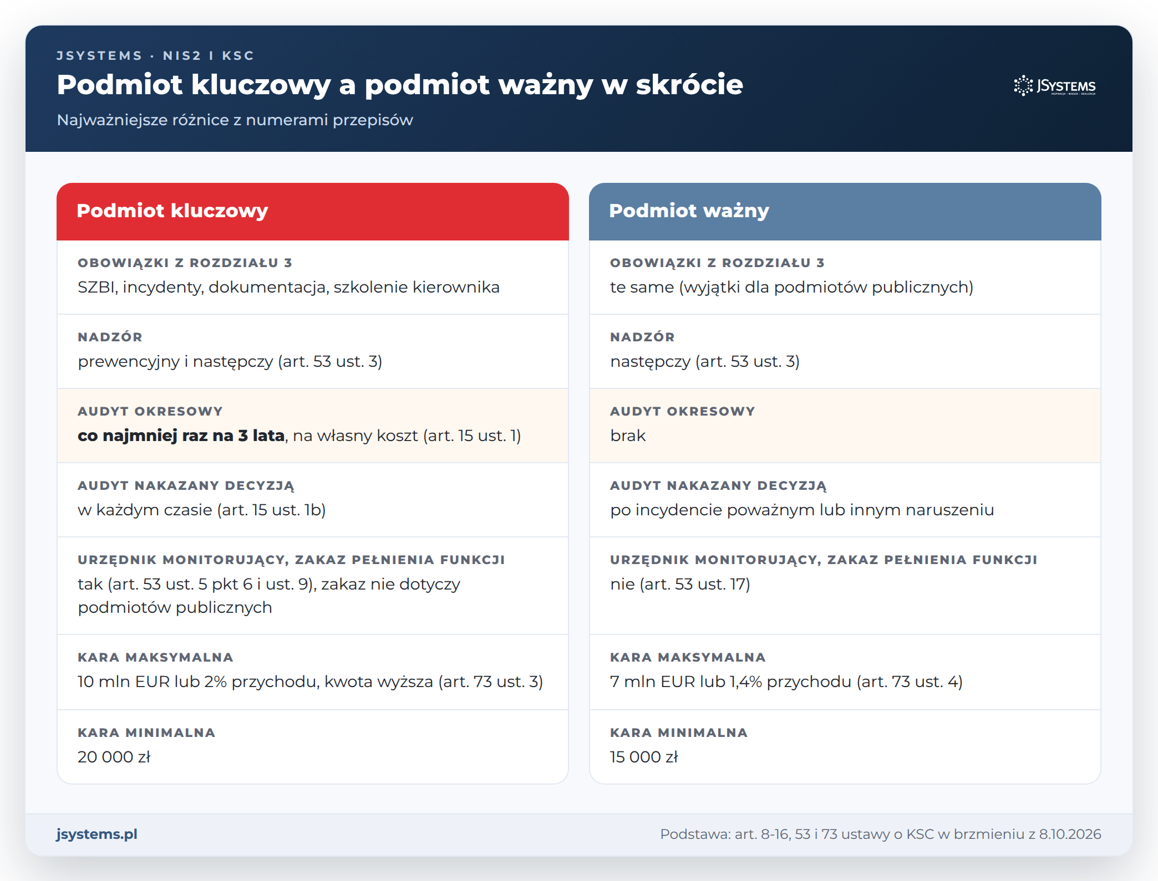Click '7 mln EUR lub 1,4% przychodu (art. 73 ust. 4)'
Screen dimensions: 1158x881
click(x=786, y=682)
